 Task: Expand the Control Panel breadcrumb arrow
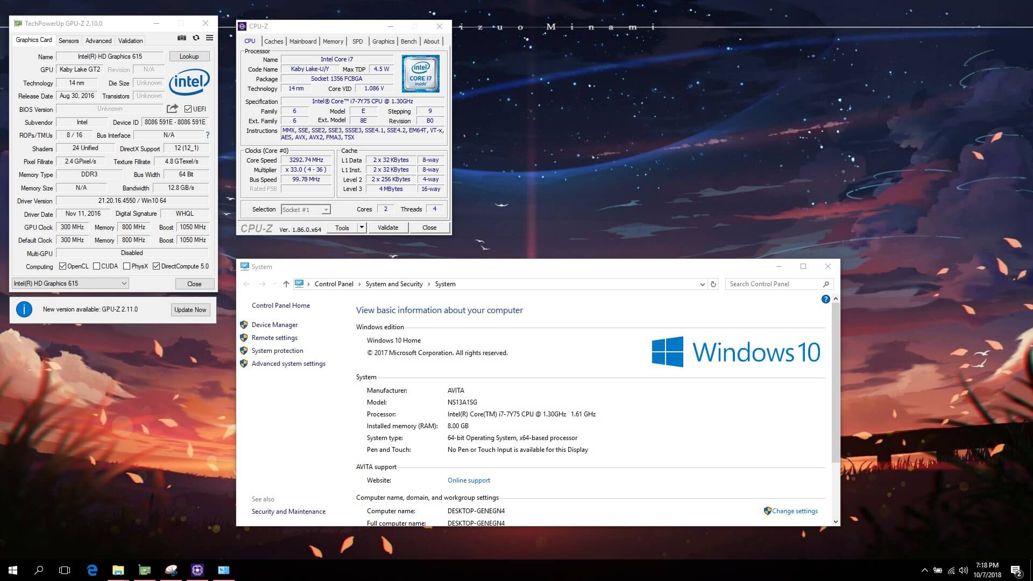360,284
